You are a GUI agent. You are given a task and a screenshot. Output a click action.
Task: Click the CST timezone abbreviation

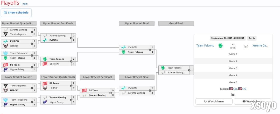tap(242, 38)
